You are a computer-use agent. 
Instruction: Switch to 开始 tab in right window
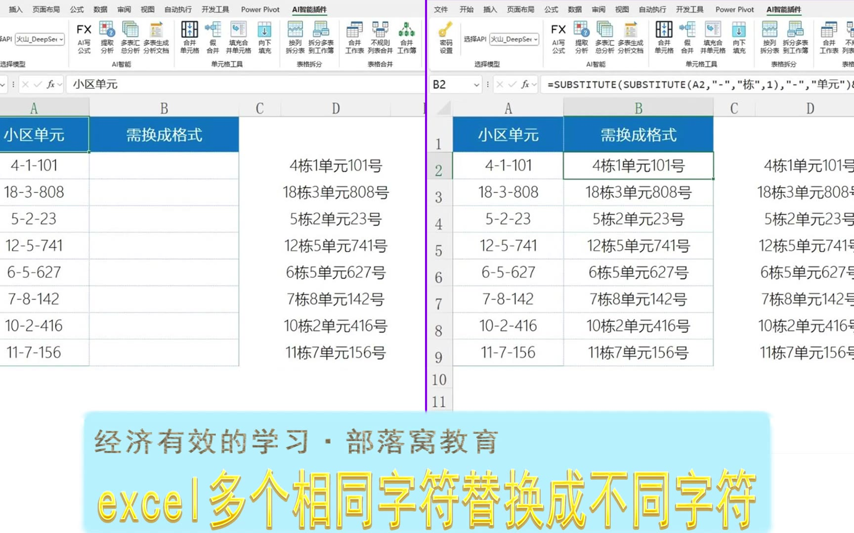[x=467, y=9]
